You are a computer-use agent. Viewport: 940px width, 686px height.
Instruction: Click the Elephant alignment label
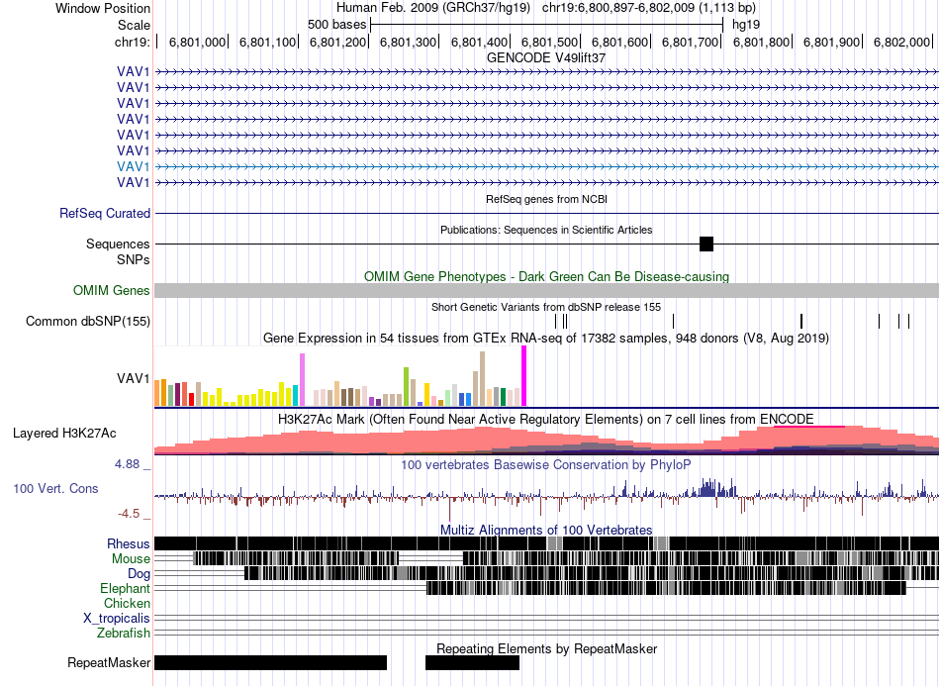(x=125, y=588)
